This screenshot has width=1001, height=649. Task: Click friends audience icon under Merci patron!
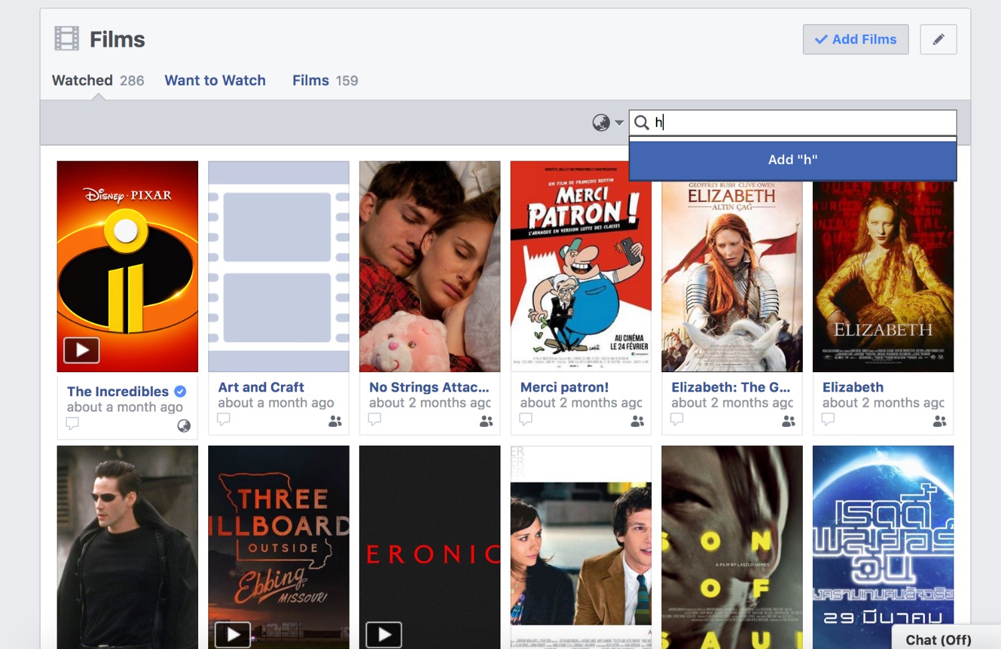637,421
